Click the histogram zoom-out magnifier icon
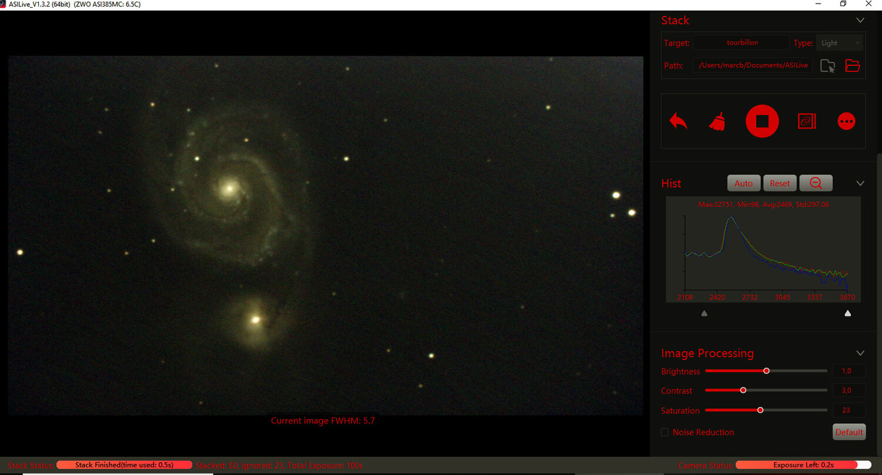 [816, 183]
